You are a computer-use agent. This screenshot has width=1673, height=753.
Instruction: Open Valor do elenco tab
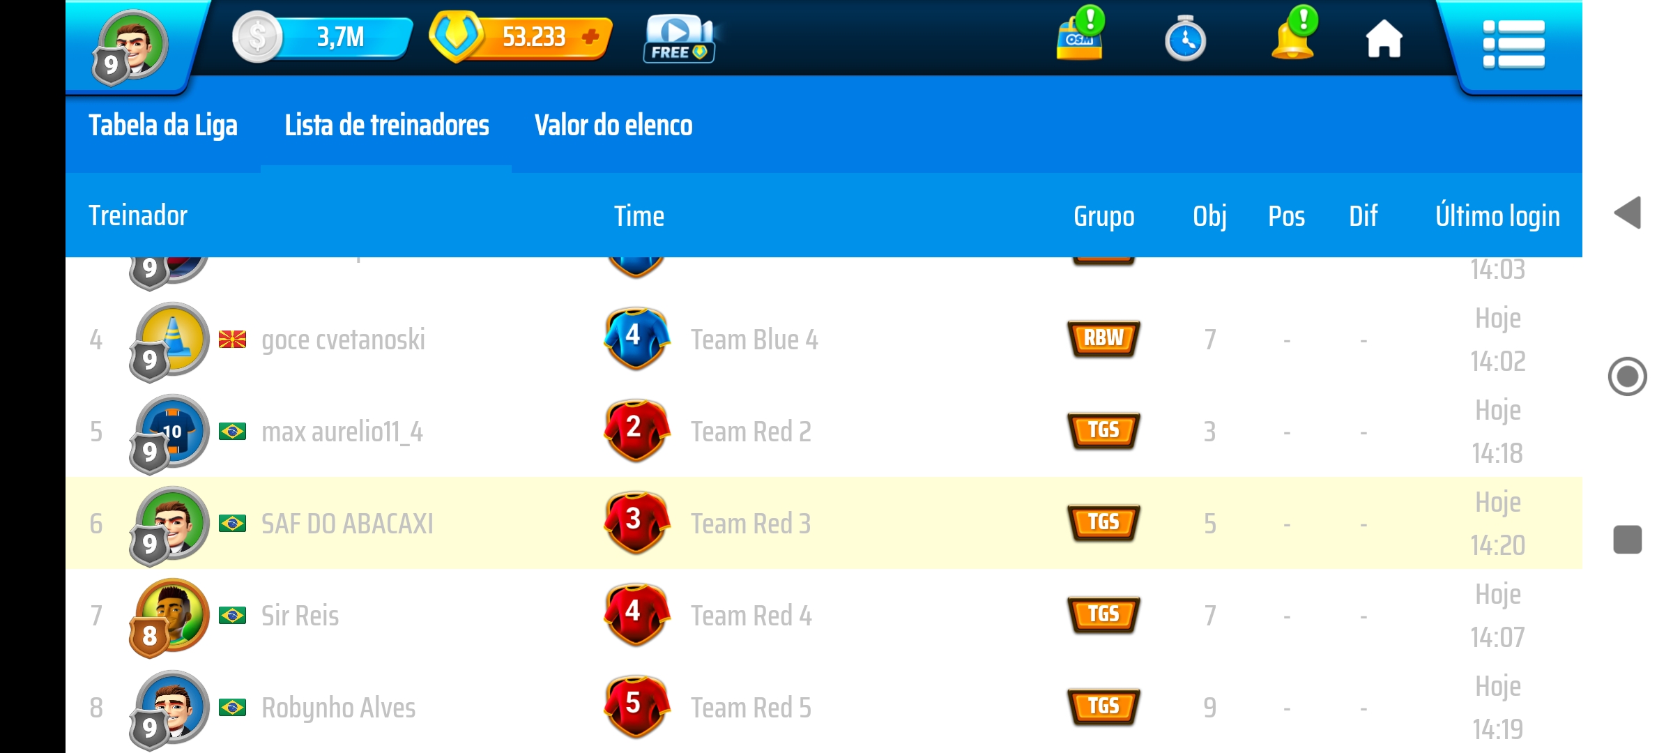(x=613, y=125)
